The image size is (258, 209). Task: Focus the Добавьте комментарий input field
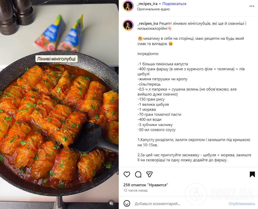176,203
